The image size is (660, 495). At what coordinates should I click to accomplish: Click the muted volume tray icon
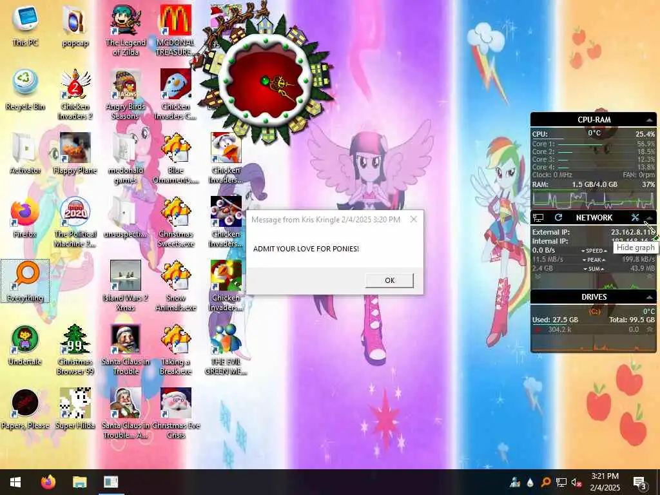[x=576, y=482]
